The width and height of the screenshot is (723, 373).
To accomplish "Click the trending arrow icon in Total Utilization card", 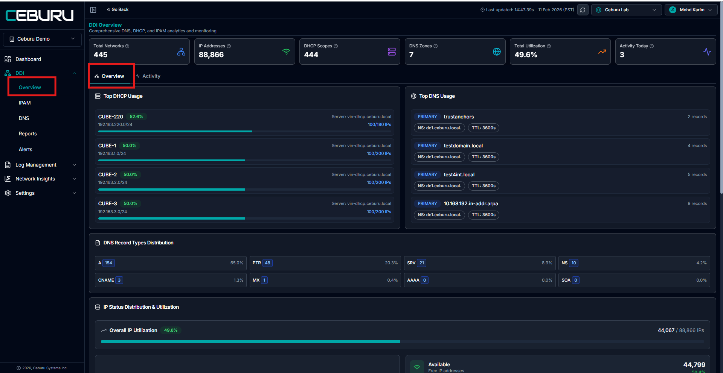I will coord(602,52).
